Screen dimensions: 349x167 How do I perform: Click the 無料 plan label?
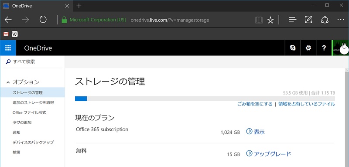pos(81,151)
